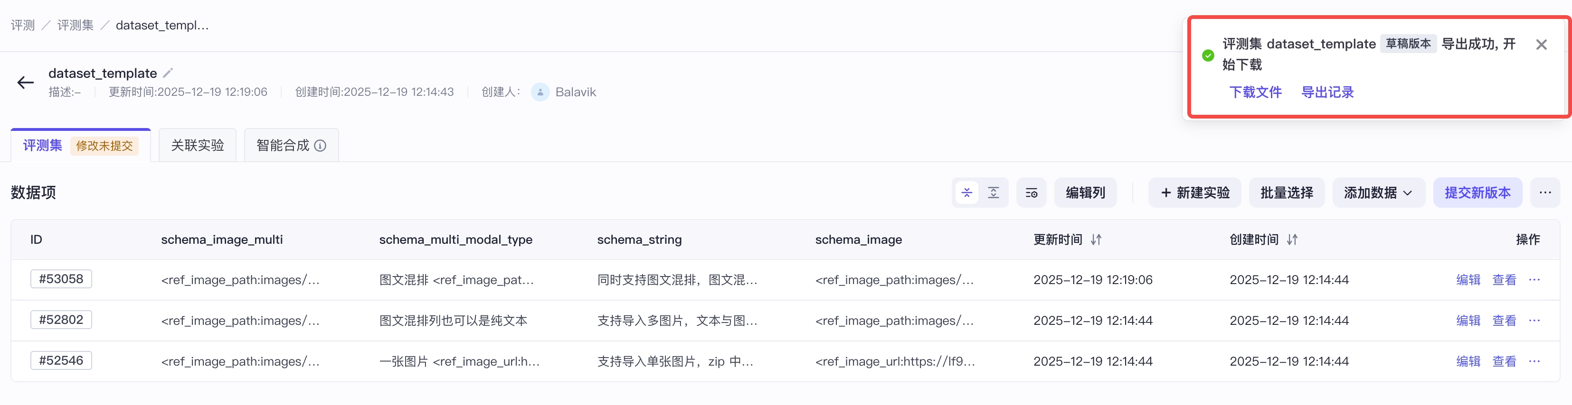Click the back arrow beside dataset_template
1572x405 pixels.
pyautogui.click(x=25, y=82)
